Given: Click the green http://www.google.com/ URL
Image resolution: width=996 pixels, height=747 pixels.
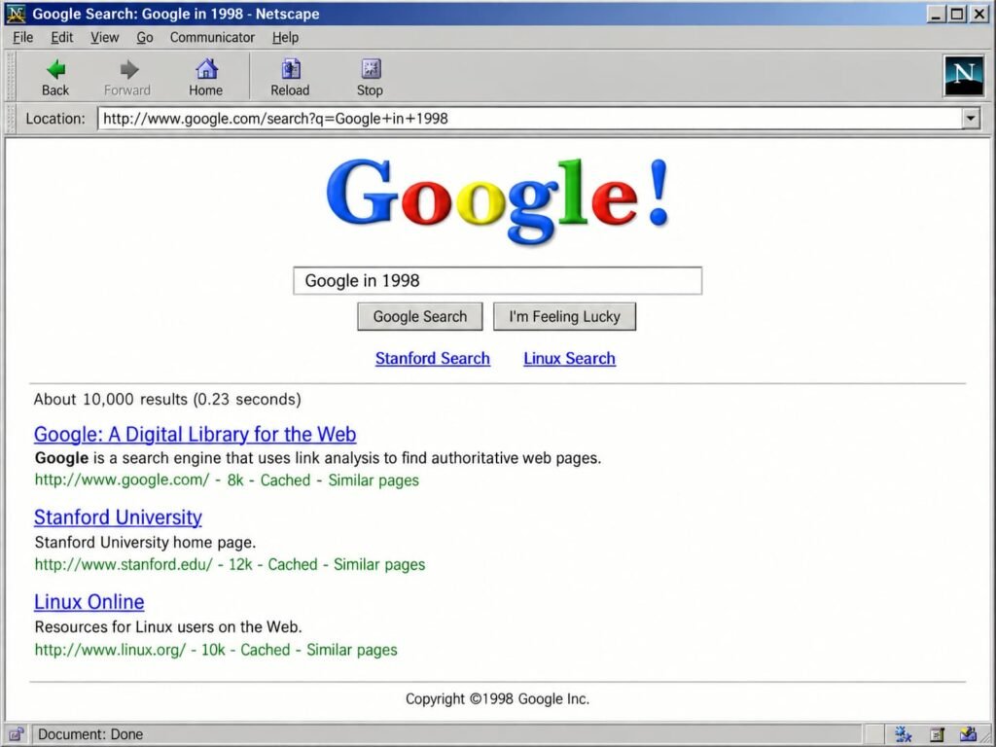Looking at the screenshot, I should pos(122,480).
